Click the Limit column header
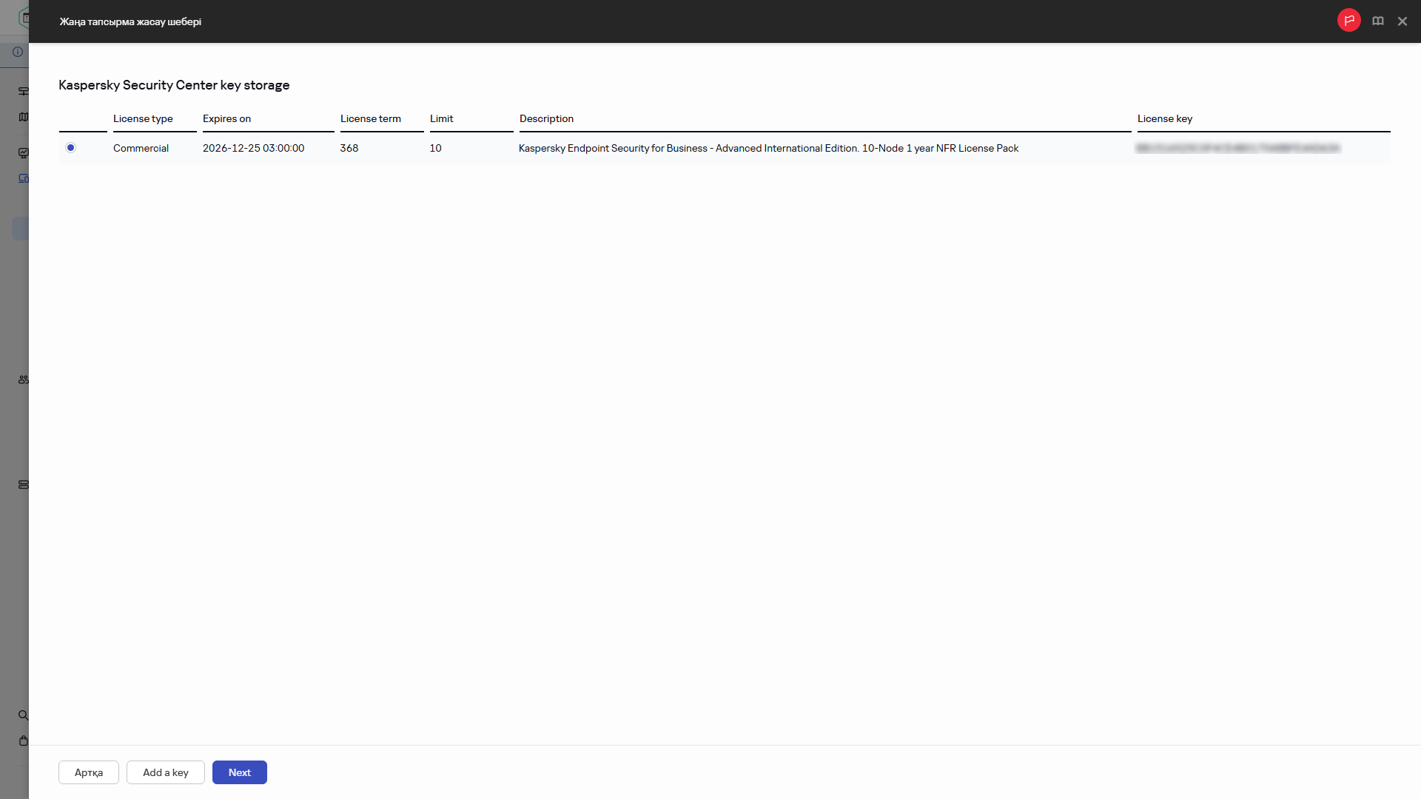Image resolution: width=1421 pixels, height=799 pixels. point(441,118)
